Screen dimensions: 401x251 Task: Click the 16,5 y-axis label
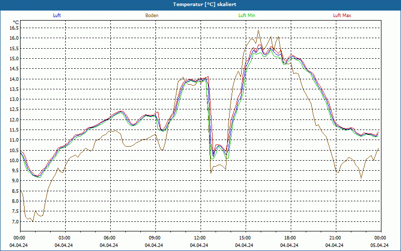(x=15, y=28)
